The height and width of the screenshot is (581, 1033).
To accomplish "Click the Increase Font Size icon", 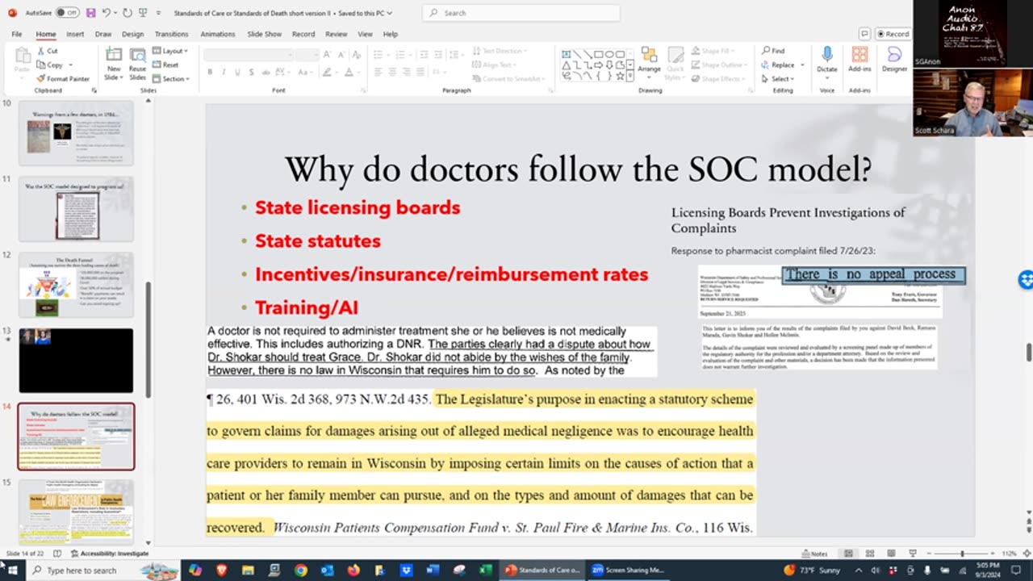I will tap(327, 54).
